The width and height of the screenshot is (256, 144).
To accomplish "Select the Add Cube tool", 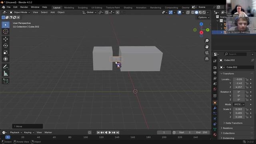I will point(6,81).
